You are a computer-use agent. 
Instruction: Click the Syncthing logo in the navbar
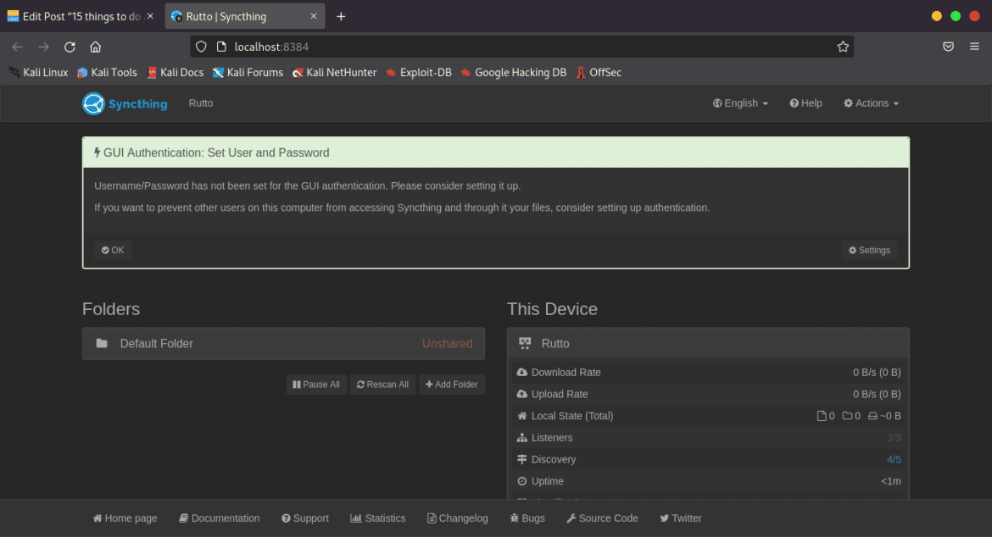click(93, 103)
